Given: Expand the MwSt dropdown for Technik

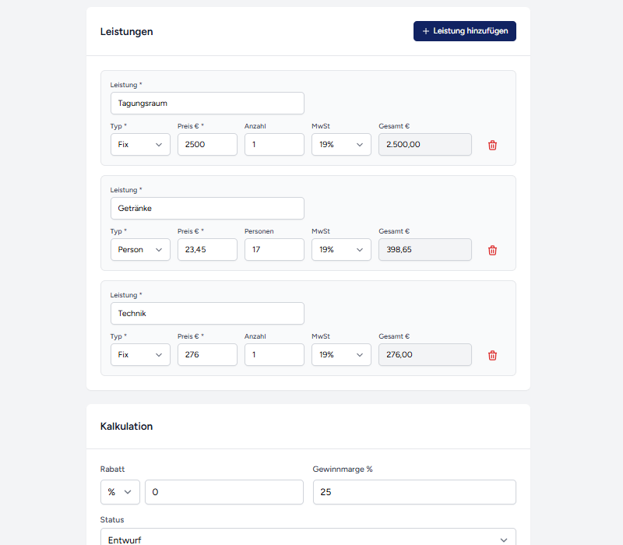Looking at the screenshot, I should [x=341, y=354].
